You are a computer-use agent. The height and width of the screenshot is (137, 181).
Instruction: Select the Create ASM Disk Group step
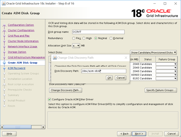coord(23,62)
